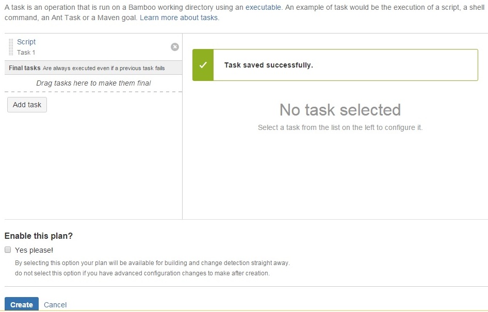Click the green checkmark success icon
This screenshot has height=312, width=488.
point(203,65)
